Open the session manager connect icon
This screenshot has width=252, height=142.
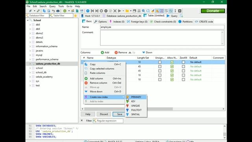(x=30, y=11)
